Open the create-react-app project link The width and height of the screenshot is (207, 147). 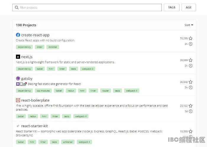35,35
